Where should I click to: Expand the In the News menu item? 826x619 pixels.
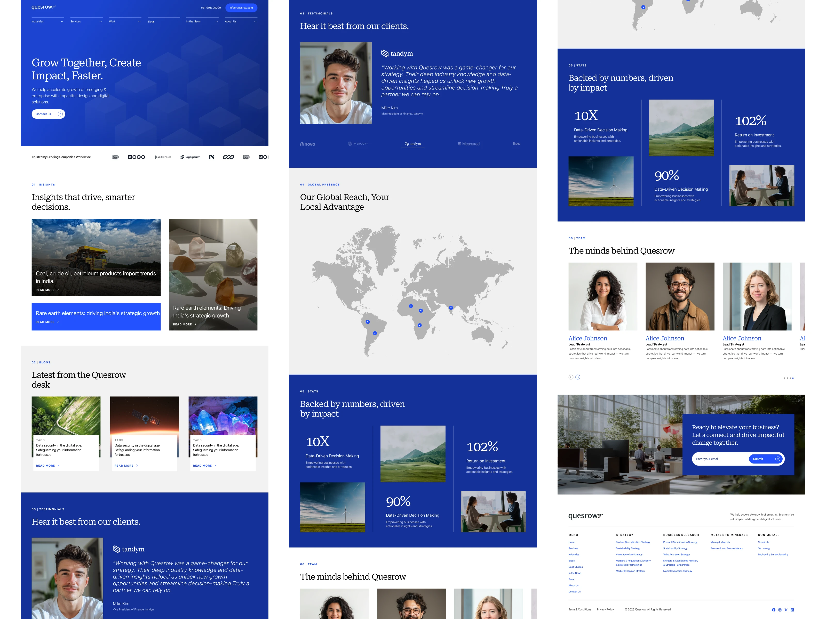[x=202, y=22]
